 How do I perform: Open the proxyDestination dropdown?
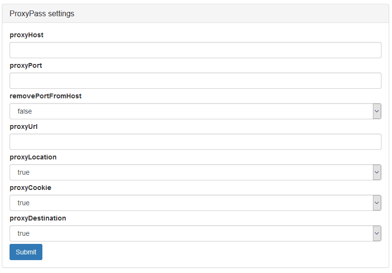(x=195, y=233)
